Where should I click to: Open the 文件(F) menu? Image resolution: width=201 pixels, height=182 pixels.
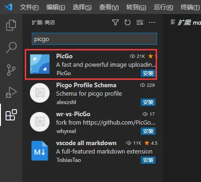click(x=29, y=7)
